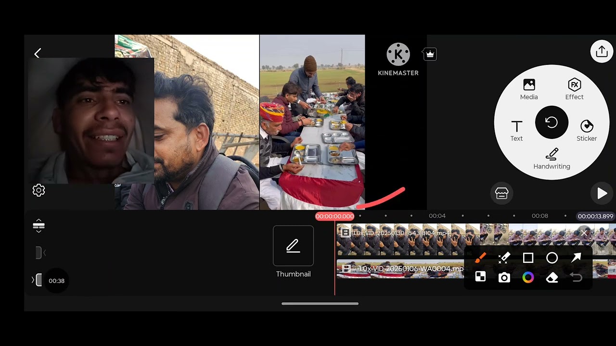Jump to timeline end next to 00:38
Viewport: 616px width, 346px height.
click(37, 280)
